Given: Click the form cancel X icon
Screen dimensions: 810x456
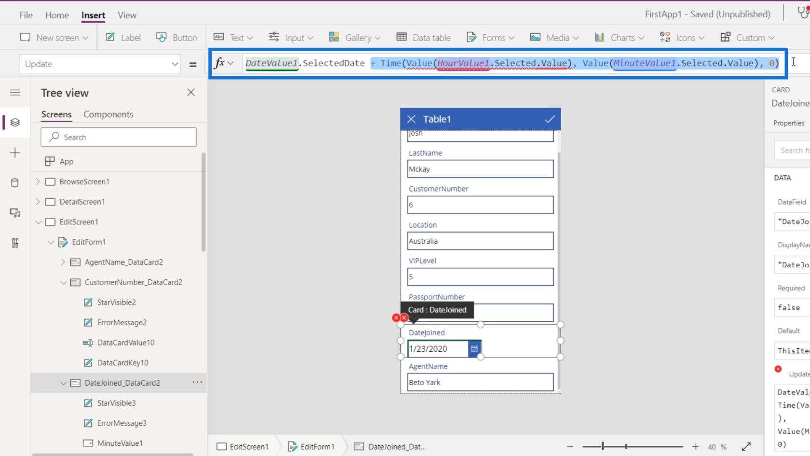Looking at the screenshot, I should pyautogui.click(x=411, y=119).
